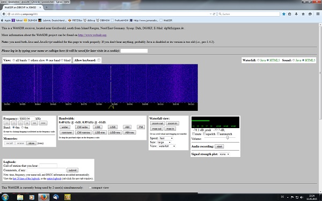Select Java for the waterfall
This screenshot has width=322, height=201.
(258, 60)
